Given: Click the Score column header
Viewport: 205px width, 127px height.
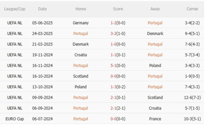Looking at the screenshot, I should click(118, 9).
